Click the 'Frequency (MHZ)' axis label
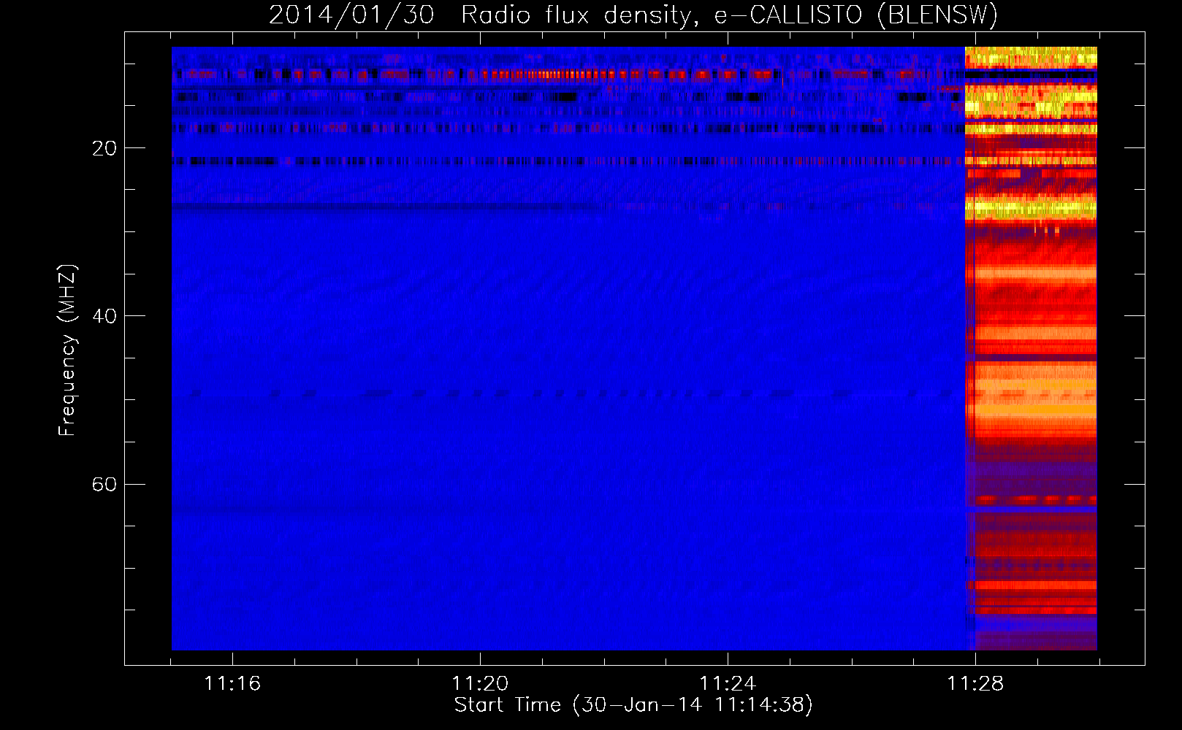This screenshot has width=1182, height=730. tap(66, 350)
